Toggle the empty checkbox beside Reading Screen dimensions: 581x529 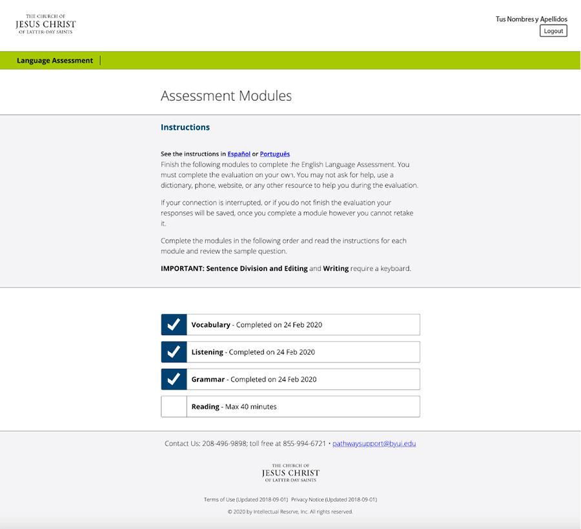click(174, 406)
